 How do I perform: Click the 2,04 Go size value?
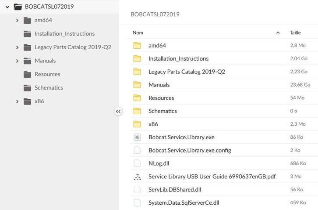[299, 58]
